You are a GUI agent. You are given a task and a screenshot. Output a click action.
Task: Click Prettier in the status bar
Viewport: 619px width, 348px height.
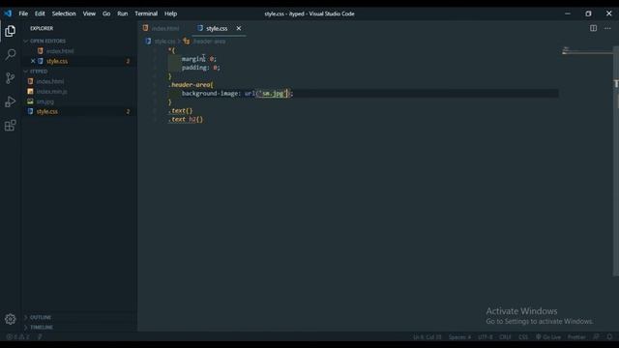pos(576,337)
